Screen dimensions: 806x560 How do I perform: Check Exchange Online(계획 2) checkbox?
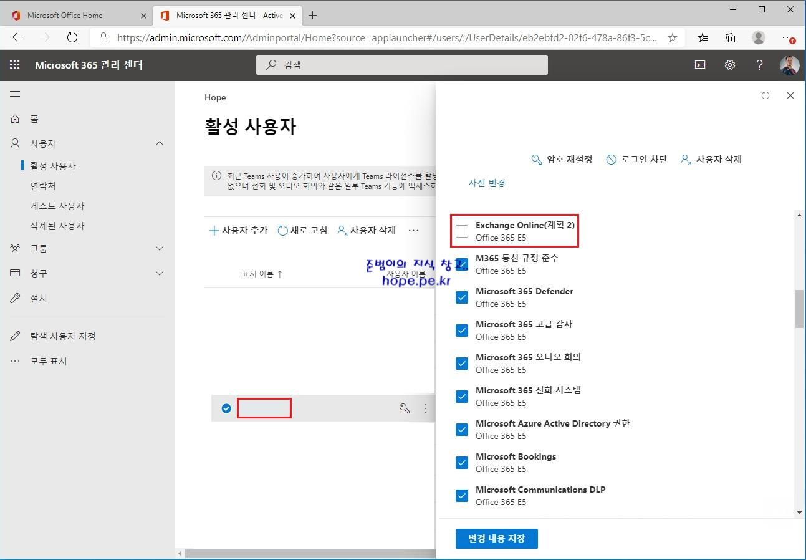[462, 231]
